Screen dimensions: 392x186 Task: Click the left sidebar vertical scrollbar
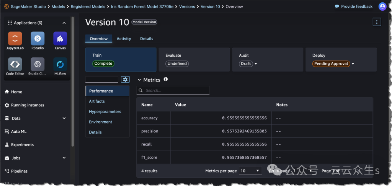point(73,81)
